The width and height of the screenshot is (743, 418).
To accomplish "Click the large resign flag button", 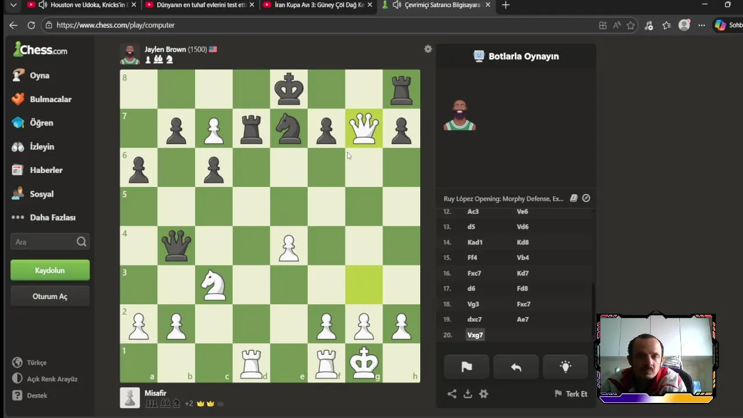I will tap(467, 367).
